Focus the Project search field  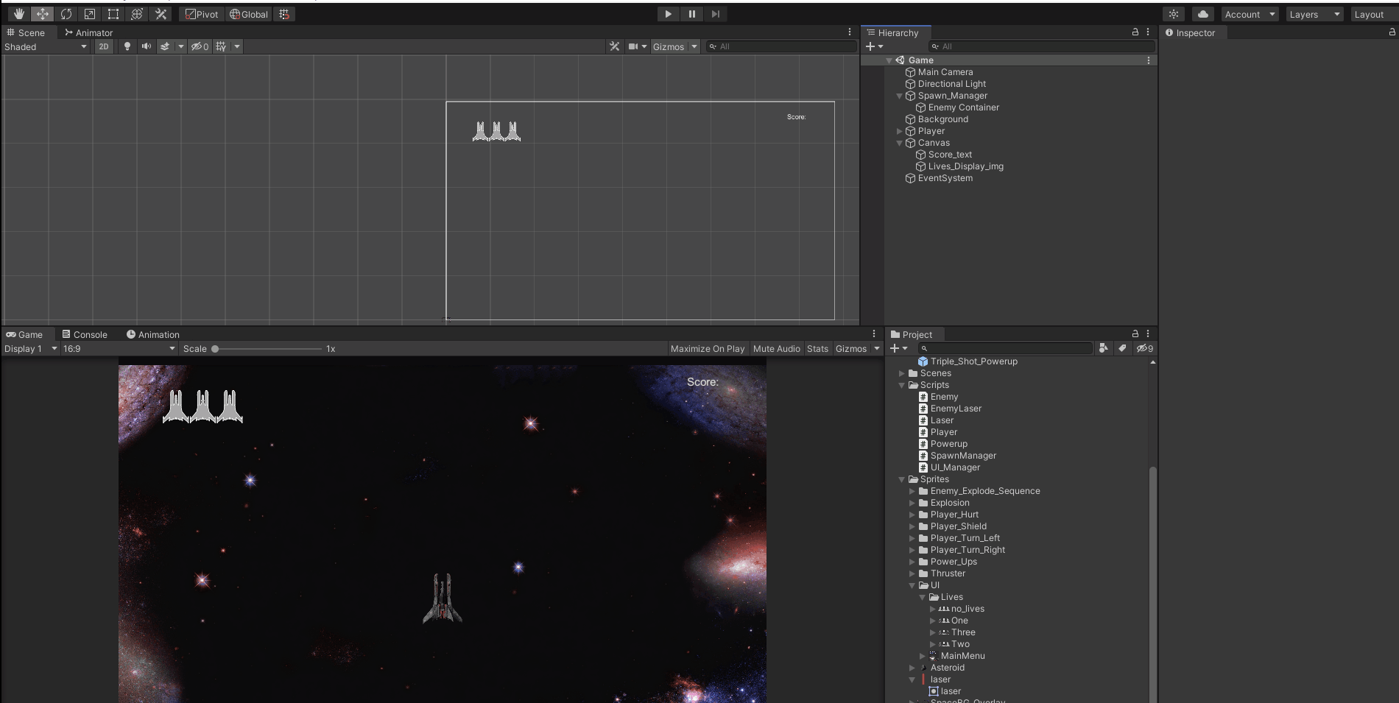[1005, 348]
